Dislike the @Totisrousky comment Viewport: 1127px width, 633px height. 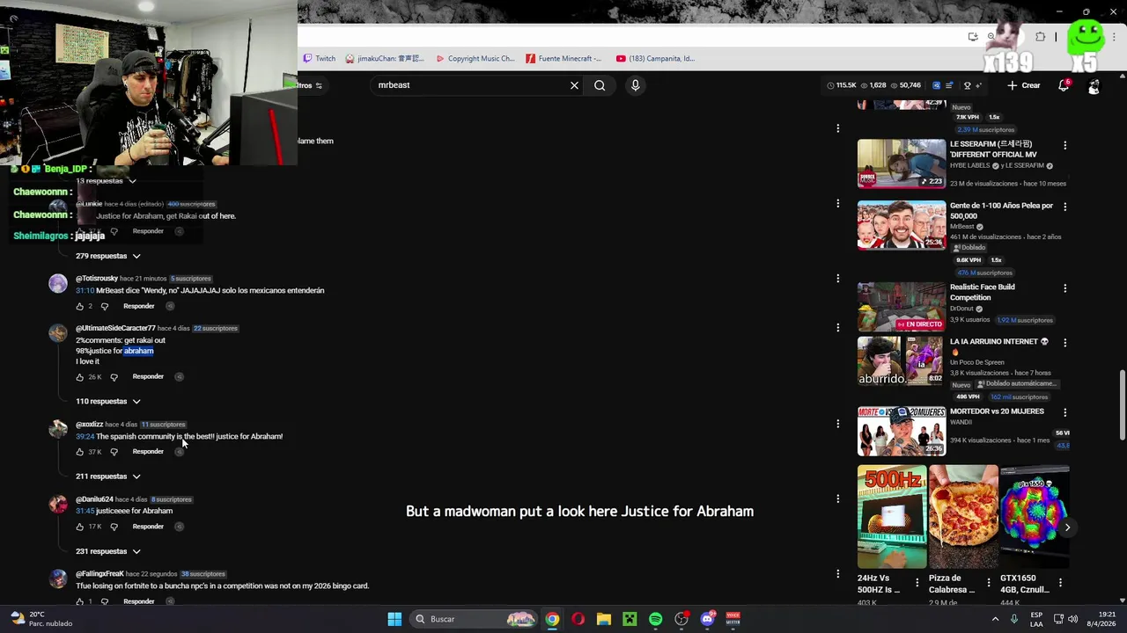(x=104, y=306)
